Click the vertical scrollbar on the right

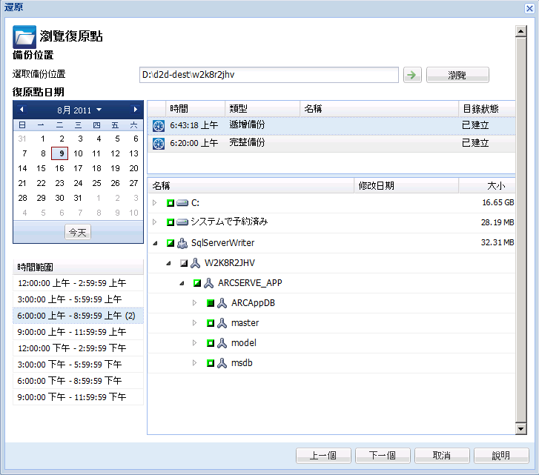pyautogui.click(x=521, y=222)
